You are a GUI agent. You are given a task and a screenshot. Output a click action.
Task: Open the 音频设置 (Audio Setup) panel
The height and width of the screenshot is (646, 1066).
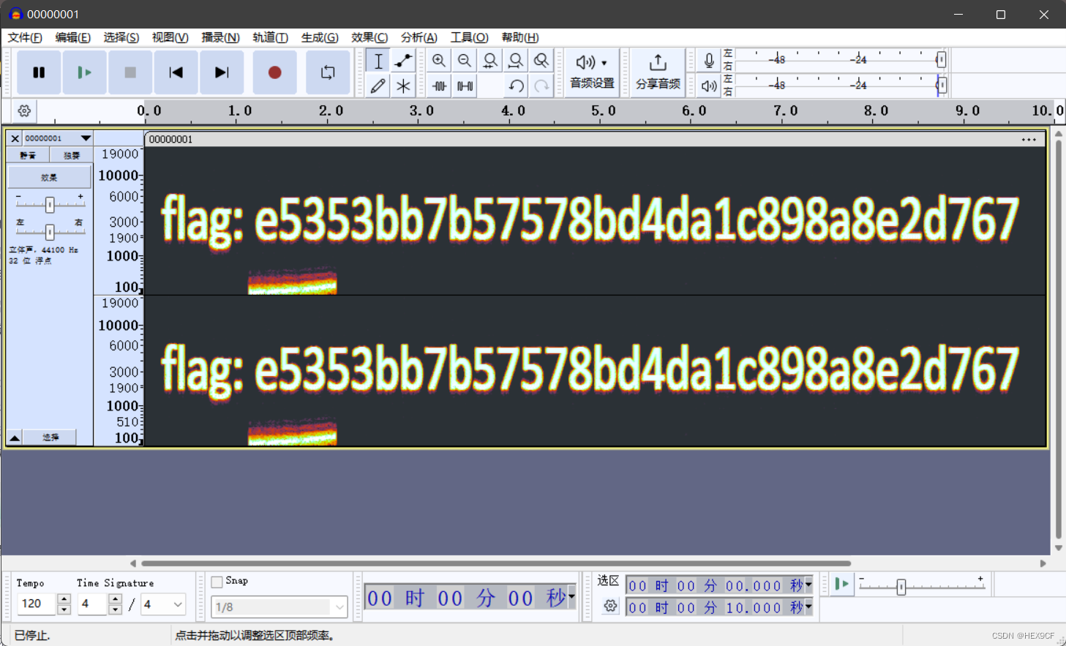pyautogui.click(x=592, y=72)
